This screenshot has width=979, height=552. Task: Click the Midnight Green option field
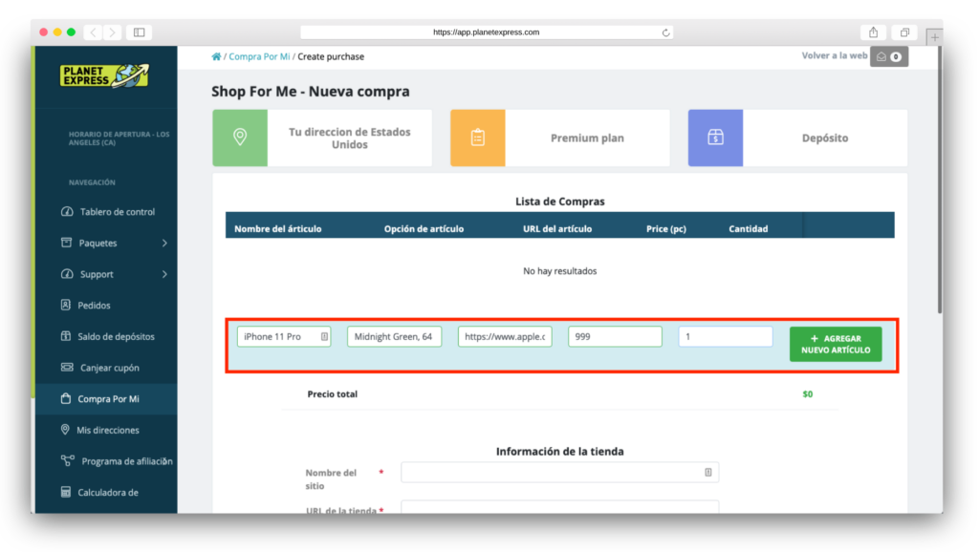pyautogui.click(x=394, y=337)
